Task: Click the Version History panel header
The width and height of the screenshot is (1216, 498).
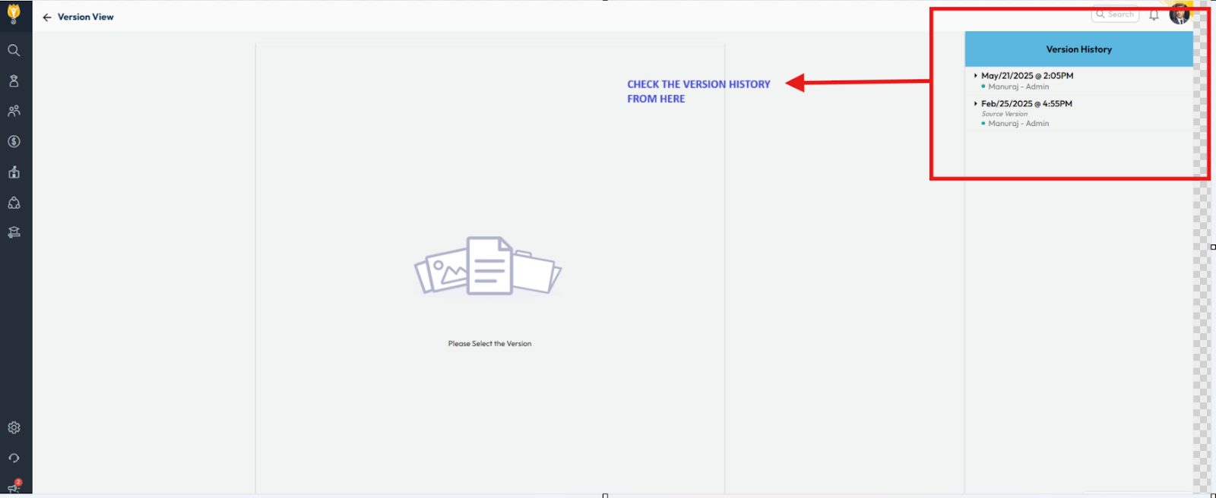Action: point(1078,49)
